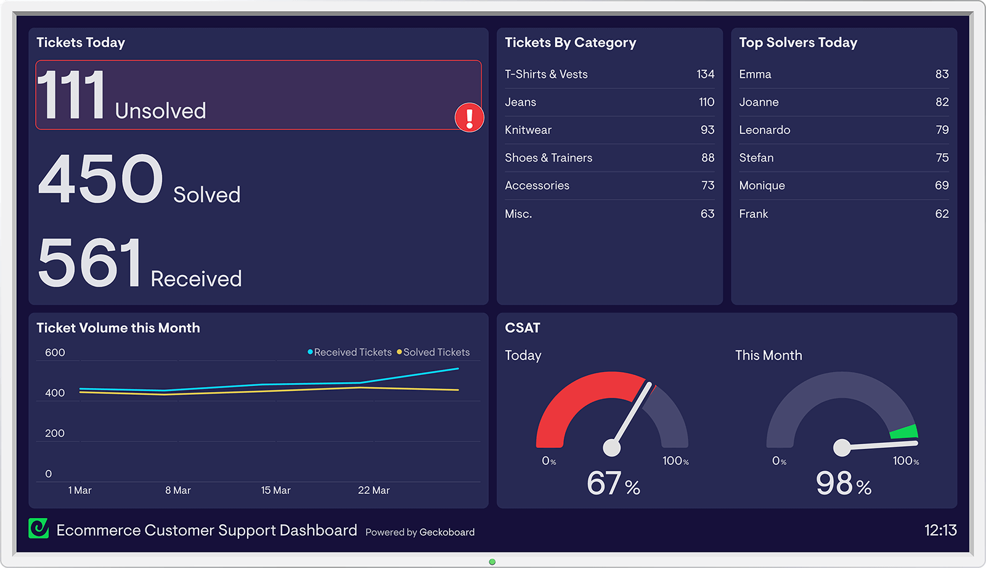Select the Tickets By Category panel header
The width and height of the screenshot is (986, 568).
570,43
